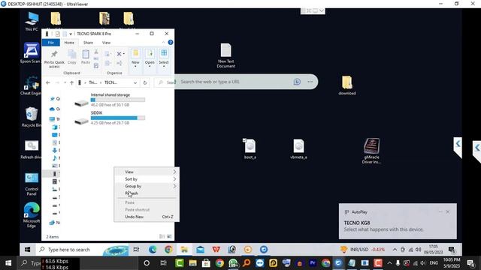Click the Explorer search box
This screenshot has height=270, width=481.
(165, 82)
